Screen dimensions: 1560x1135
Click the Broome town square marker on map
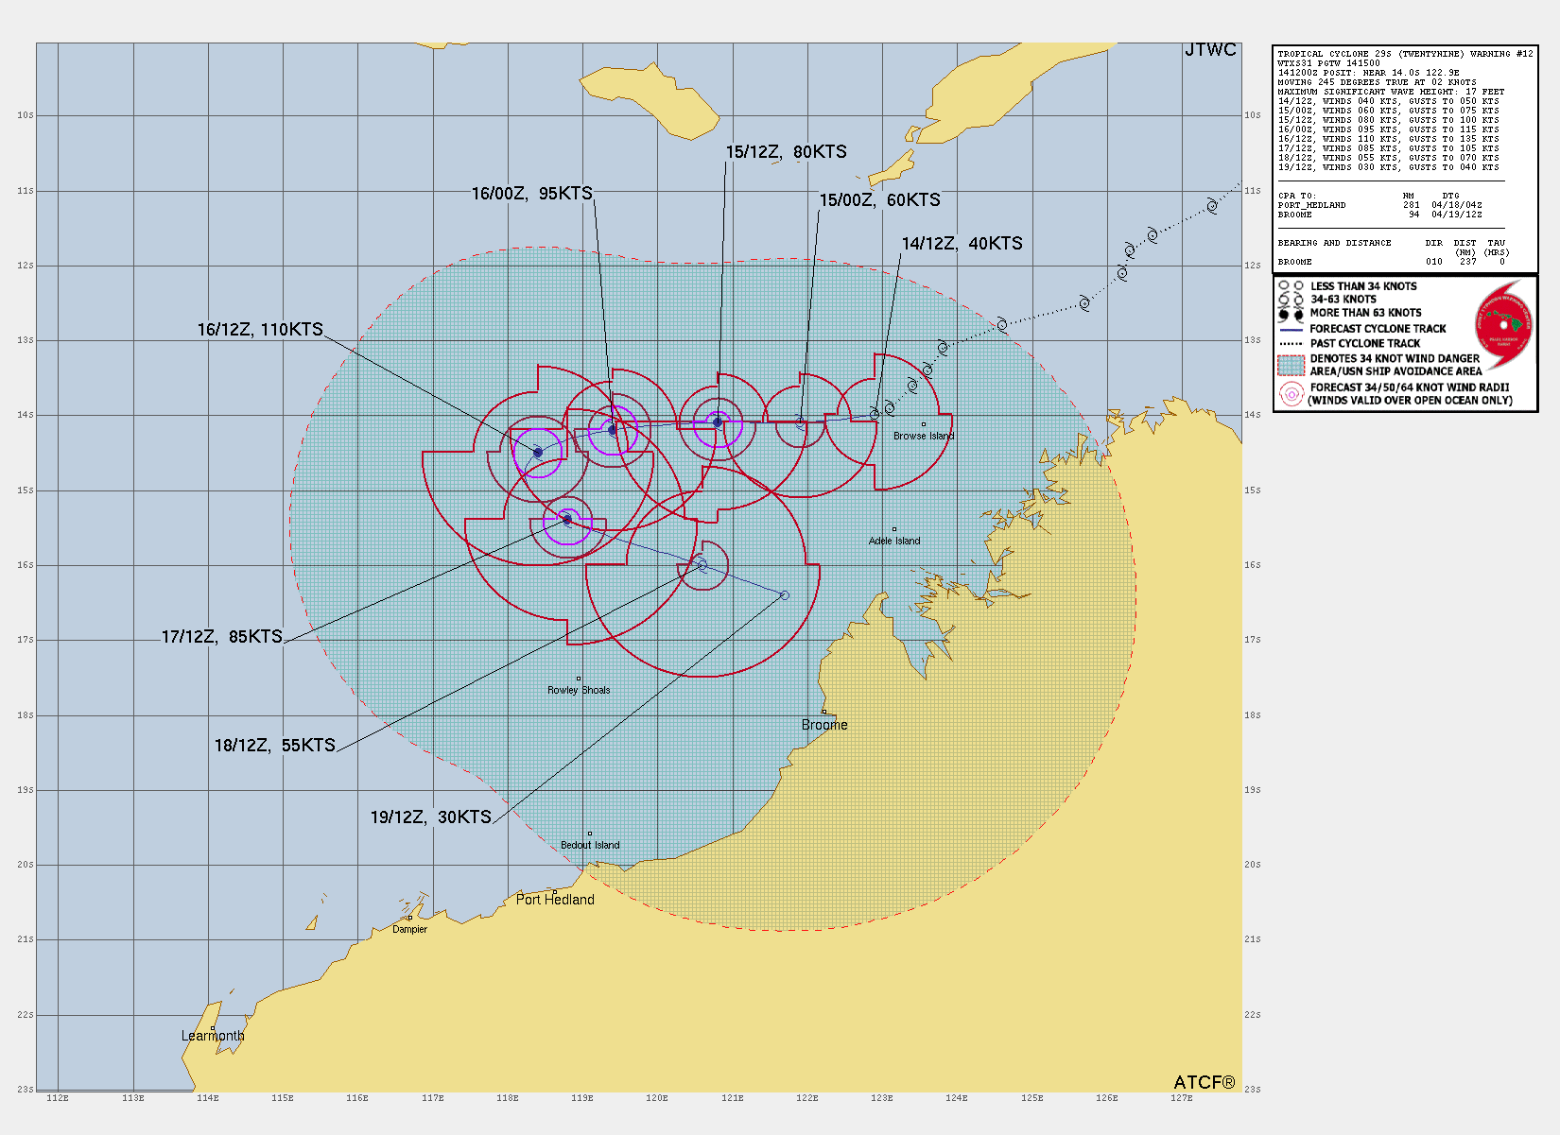823,712
